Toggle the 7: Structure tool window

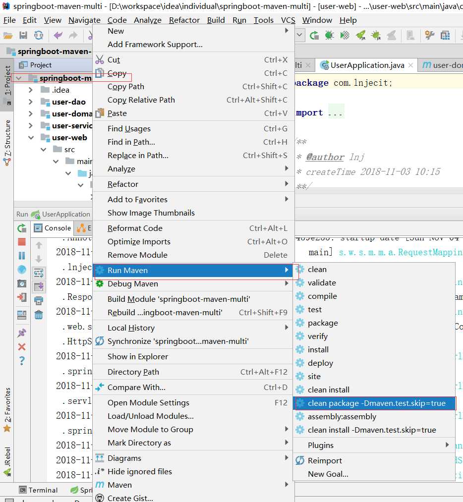pos(7,143)
